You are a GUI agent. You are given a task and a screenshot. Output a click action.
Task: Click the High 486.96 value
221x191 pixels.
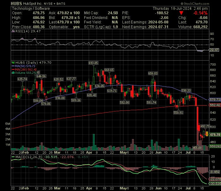(39, 18)
